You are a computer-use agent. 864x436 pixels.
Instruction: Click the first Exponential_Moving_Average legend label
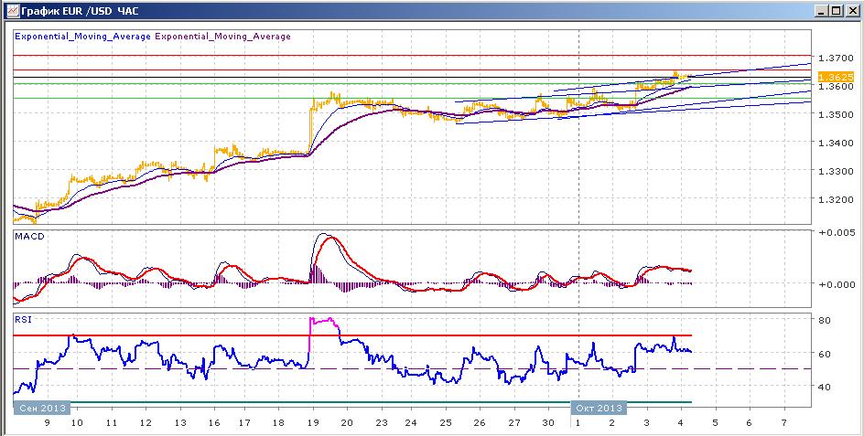[82, 37]
